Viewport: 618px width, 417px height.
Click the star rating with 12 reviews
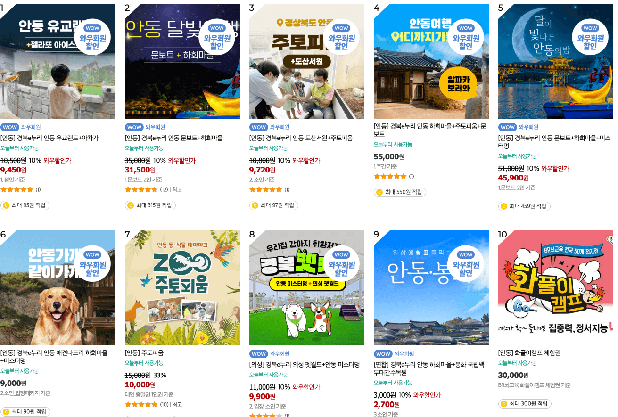[141, 190]
